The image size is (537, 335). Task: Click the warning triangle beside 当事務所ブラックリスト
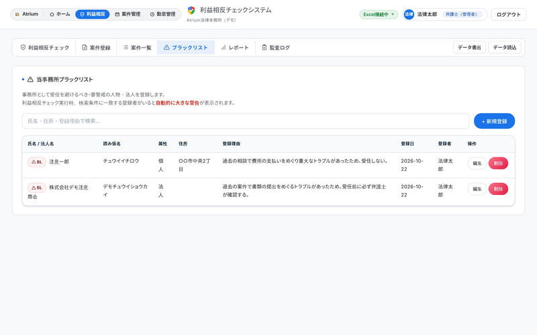point(30,79)
